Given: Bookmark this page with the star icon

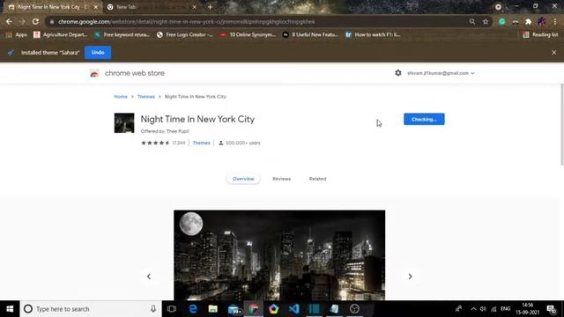Looking at the screenshot, I should click(486, 21).
